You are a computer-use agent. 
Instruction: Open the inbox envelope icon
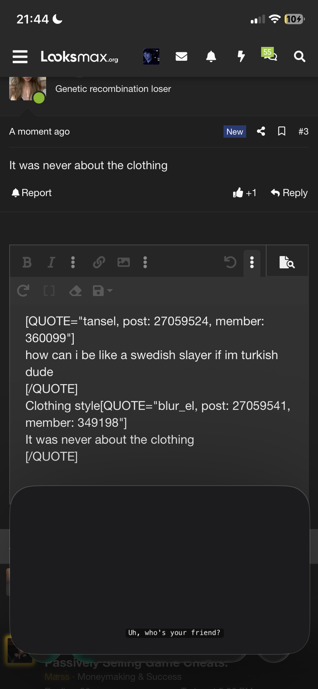181,57
